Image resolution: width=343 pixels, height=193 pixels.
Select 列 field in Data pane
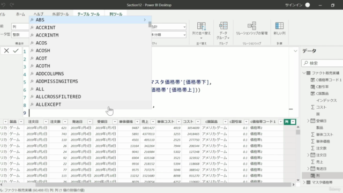click(323, 175)
